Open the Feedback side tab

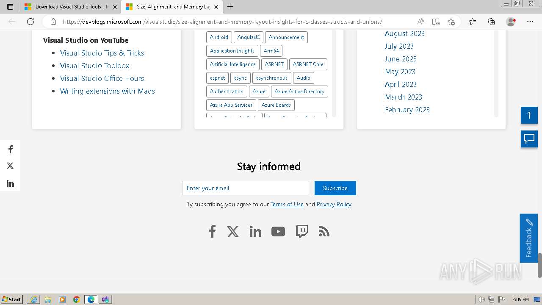coord(529,238)
